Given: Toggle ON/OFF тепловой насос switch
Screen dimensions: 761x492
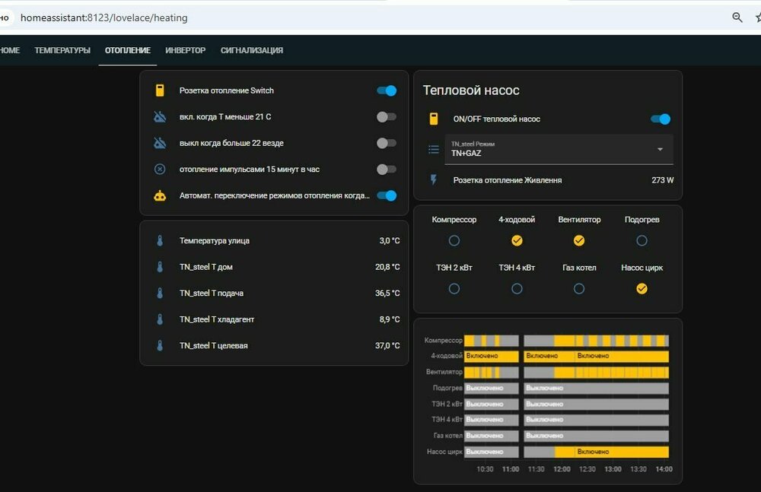Looking at the screenshot, I should (661, 119).
